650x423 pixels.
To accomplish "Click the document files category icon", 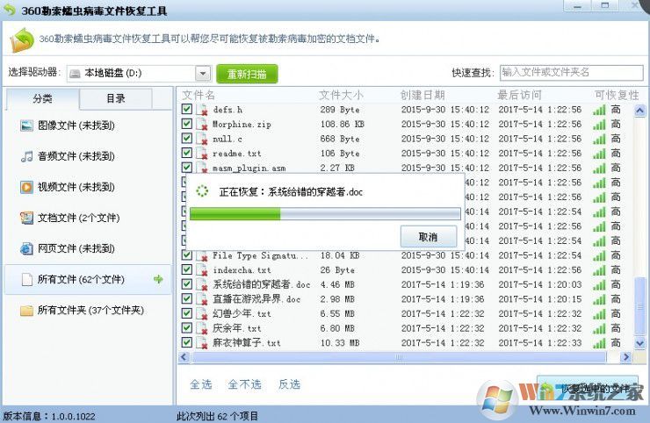I will point(27,218).
